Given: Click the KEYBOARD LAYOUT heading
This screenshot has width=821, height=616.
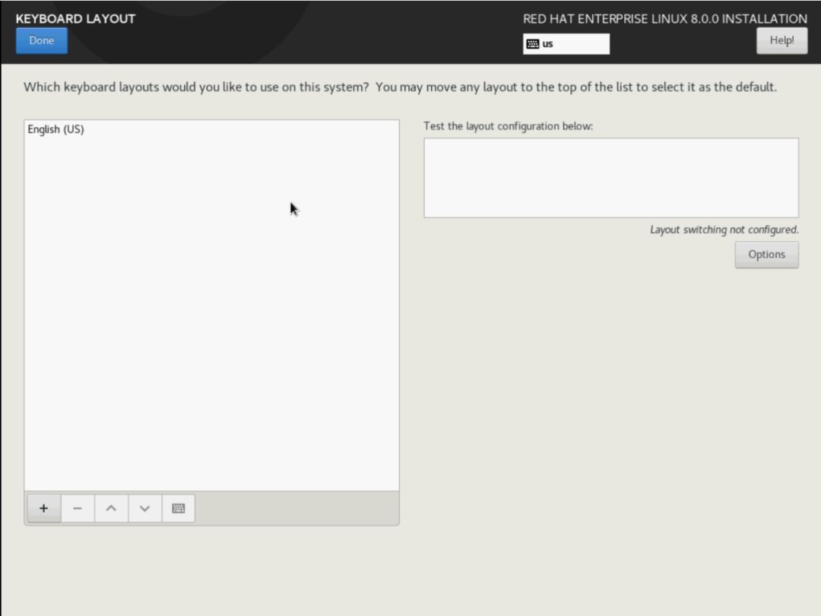Looking at the screenshot, I should point(75,19).
